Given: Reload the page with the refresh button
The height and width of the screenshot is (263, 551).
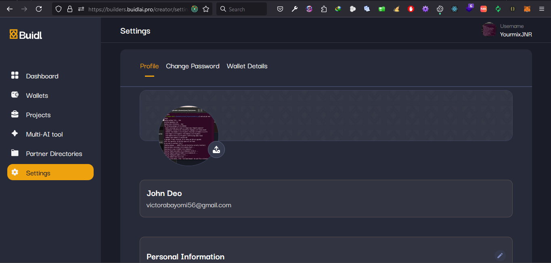Looking at the screenshot, I should 39,9.
